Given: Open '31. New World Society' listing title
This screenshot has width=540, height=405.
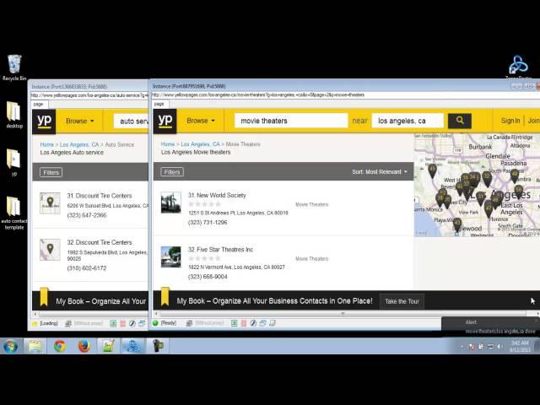Looking at the screenshot, I should pyautogui.click(x=217, y=195).
